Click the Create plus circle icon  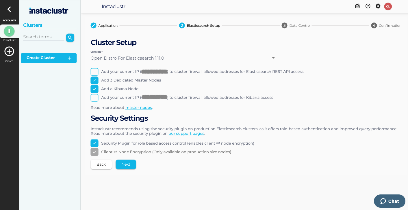coord(9,52)
